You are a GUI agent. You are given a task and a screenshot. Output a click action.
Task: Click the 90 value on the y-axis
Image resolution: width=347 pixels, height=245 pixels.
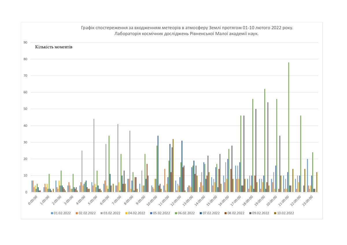click(x=25, y=42)
